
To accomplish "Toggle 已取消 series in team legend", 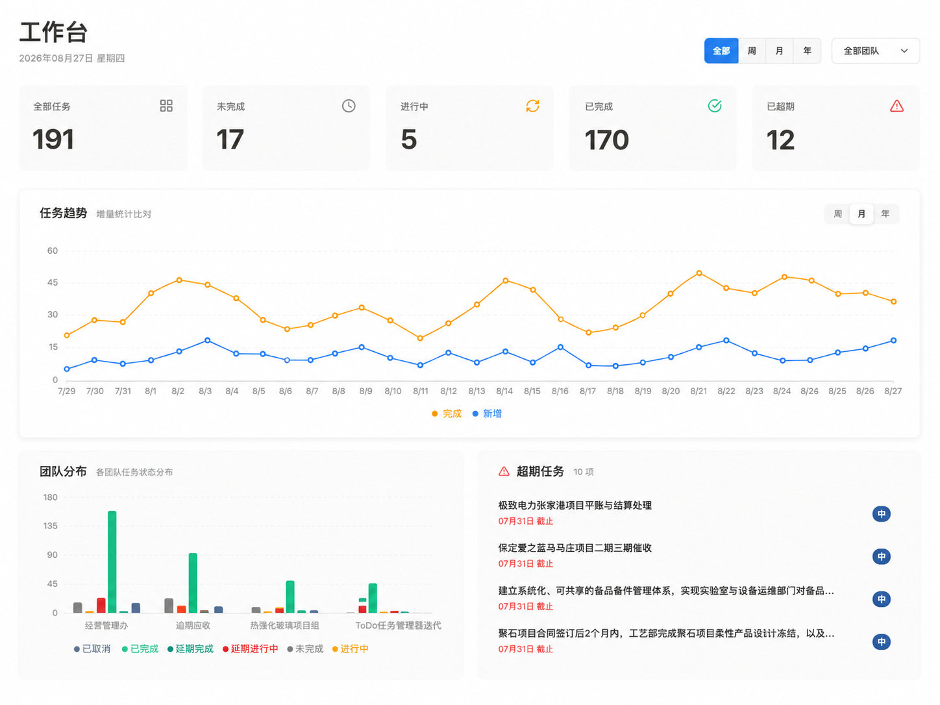I will 92,649.
